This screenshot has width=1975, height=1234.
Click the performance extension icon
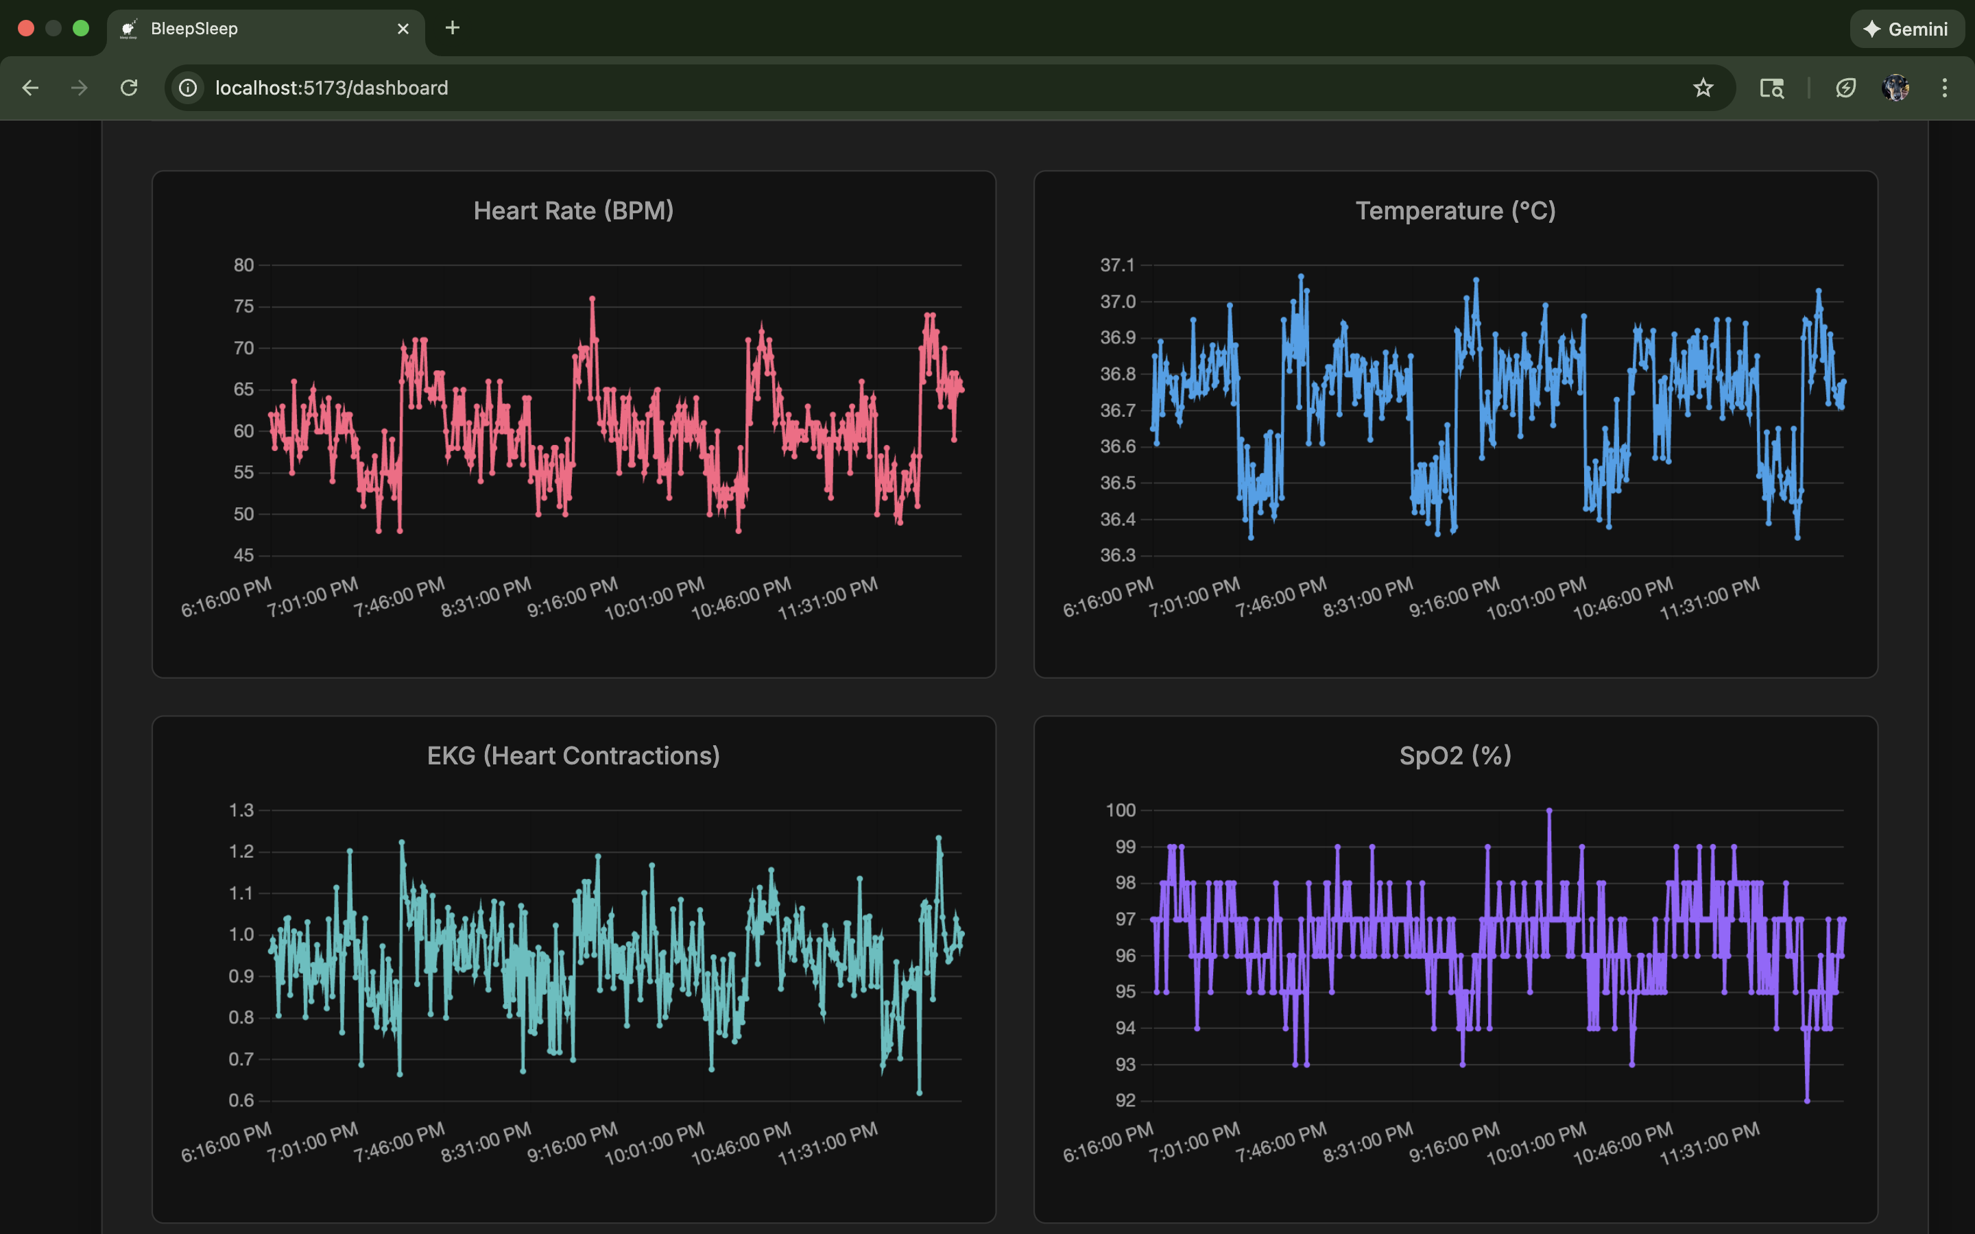pyautogui.click(x=1845, y=87)
